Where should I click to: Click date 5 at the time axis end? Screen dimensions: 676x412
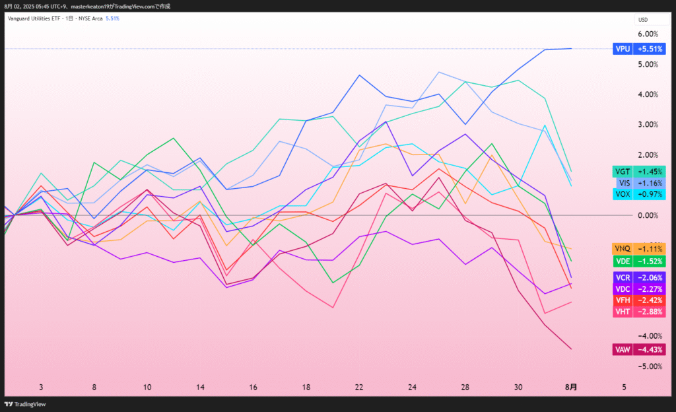click(624, 387)
